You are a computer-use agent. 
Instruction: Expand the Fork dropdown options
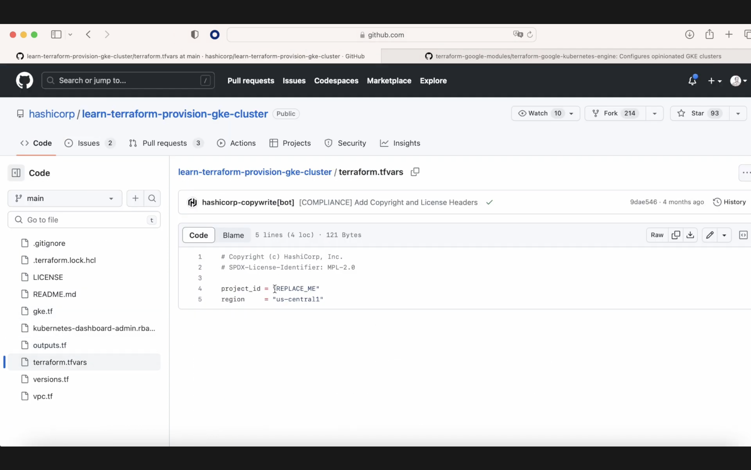655,113
